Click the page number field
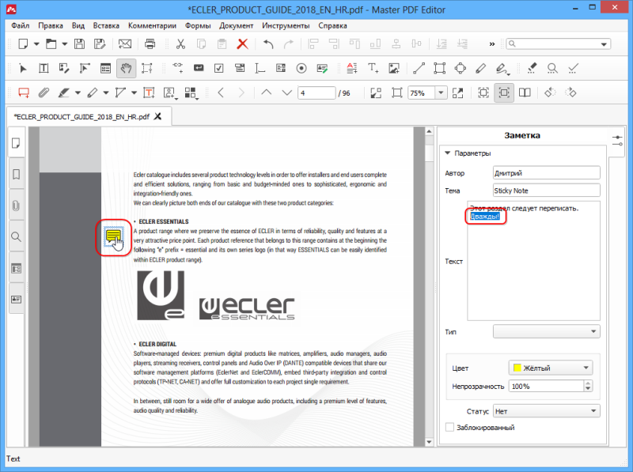The image size is (633, 472). click(x=317, y=93)
